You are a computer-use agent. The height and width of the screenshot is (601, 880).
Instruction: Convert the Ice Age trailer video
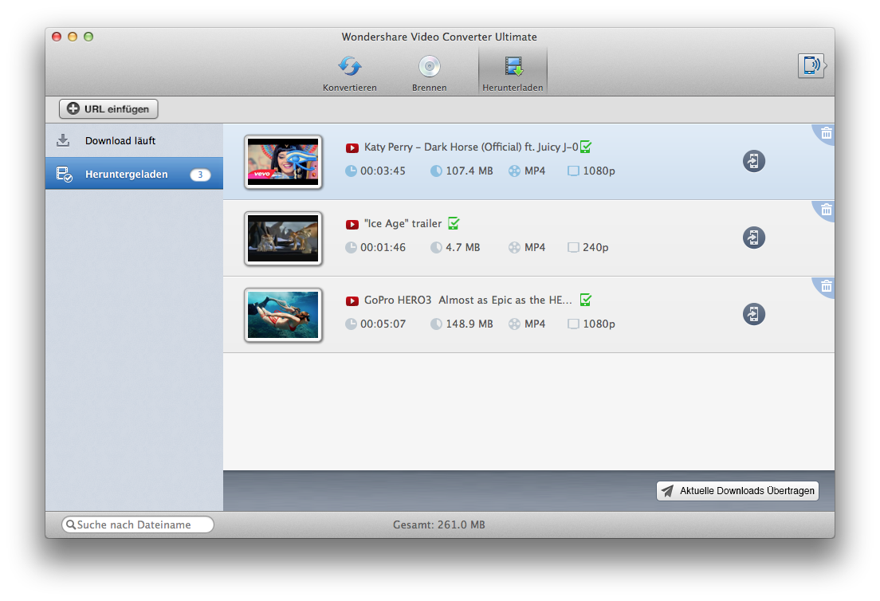pyautogui.click(x=754, y=238)
